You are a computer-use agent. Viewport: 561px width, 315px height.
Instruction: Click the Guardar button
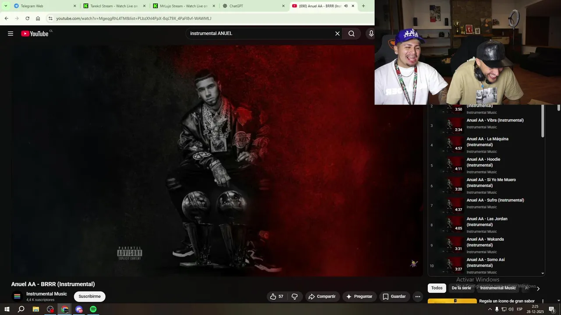394,297
